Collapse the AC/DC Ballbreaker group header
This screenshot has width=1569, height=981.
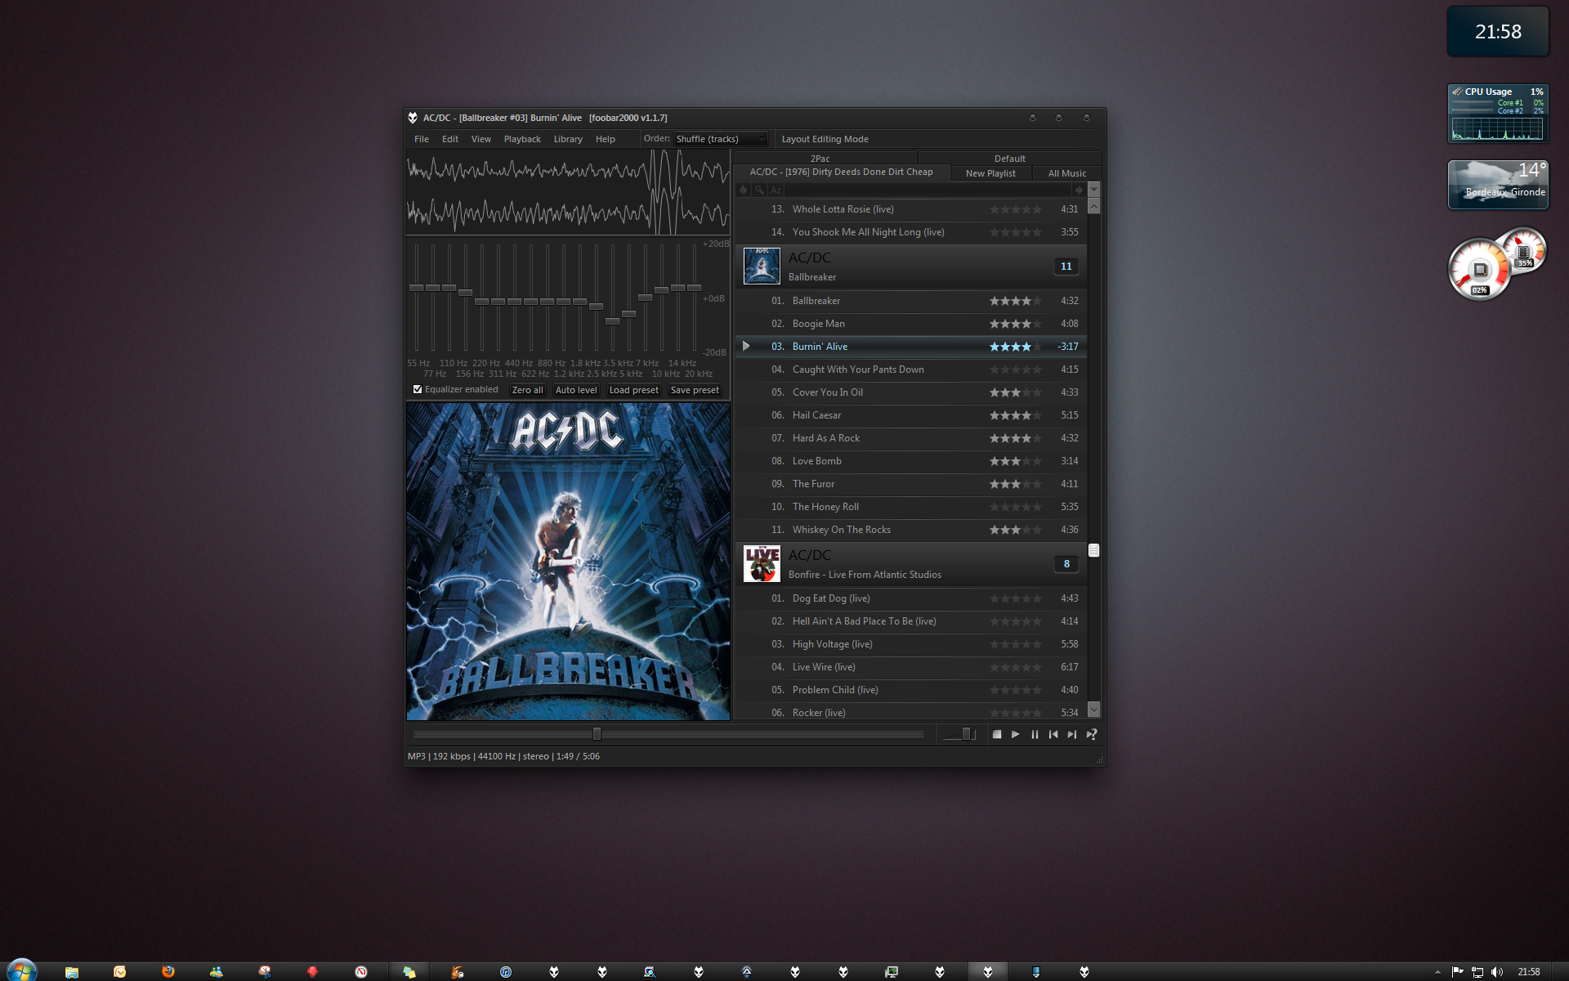click(x=911, y=267)
